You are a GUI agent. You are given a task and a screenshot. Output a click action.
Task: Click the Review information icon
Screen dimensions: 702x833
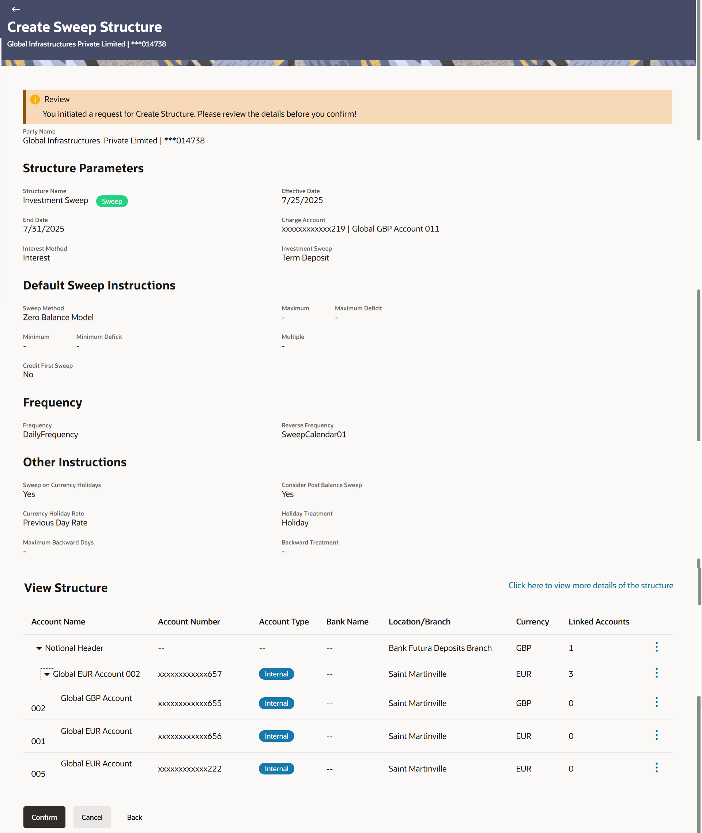click(x=35, y=99)
